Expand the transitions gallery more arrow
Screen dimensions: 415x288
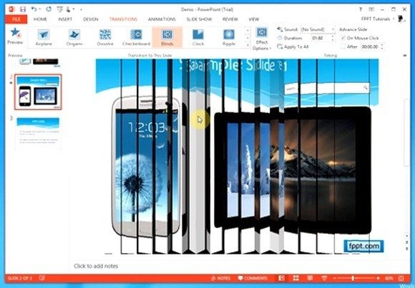(248, 46)
